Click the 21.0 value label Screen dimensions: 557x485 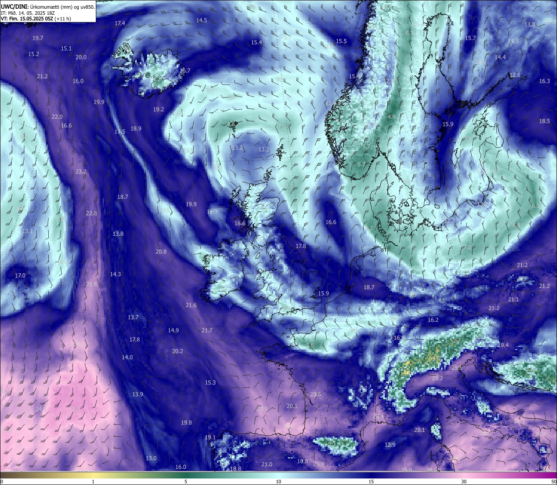[267, 465]
